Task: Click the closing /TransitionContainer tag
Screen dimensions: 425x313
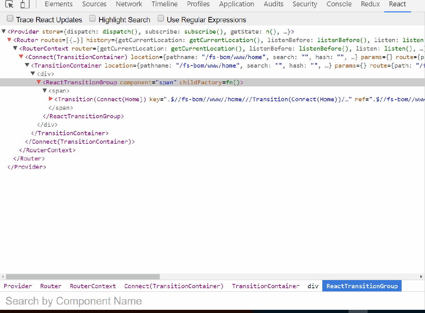Action: [x=70, y=133]
